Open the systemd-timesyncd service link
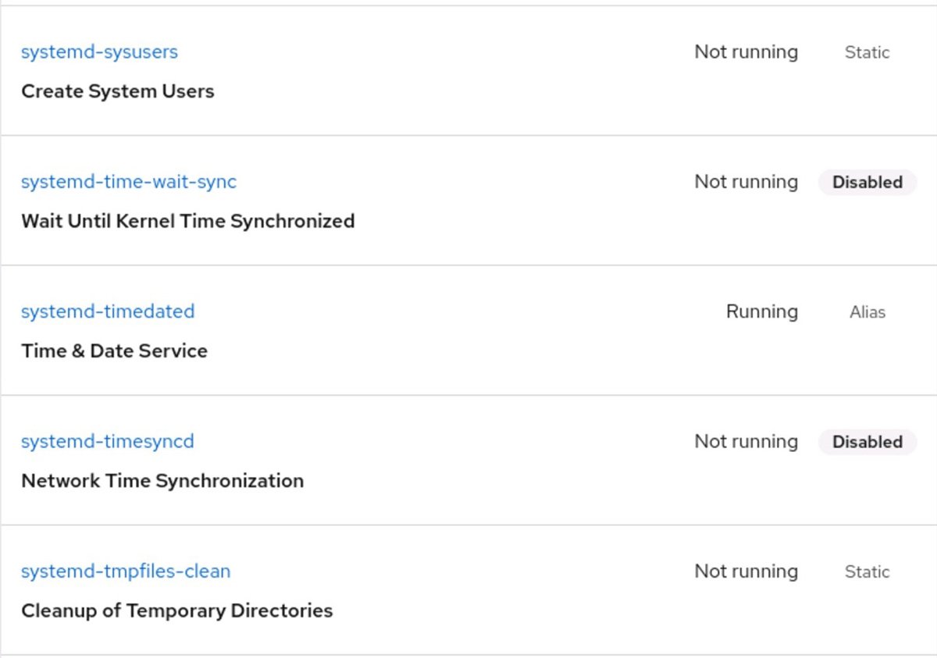The image size is (937, 658). 108,442
